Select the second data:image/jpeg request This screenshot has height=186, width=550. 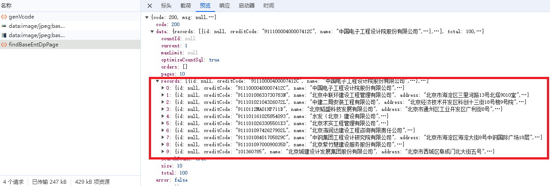(x=70, y=35)
